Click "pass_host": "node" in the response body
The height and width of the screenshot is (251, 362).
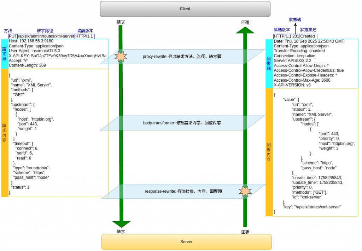[x=319, y=168]
